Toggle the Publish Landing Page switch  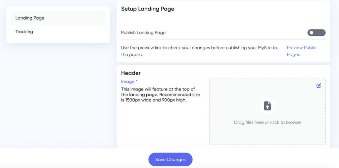click(x=316, y=33)
